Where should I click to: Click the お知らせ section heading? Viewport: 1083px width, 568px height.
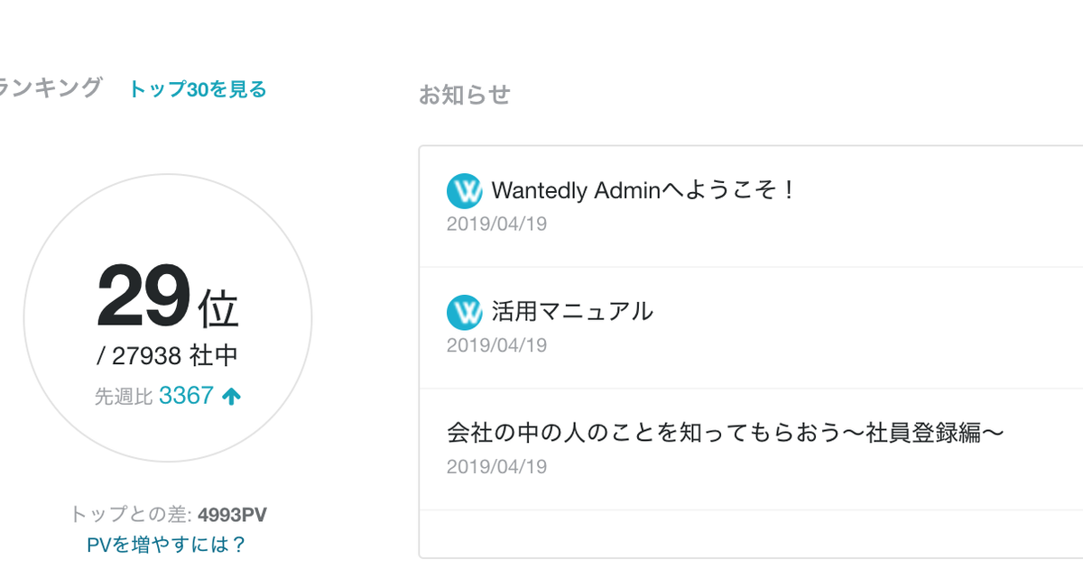pyautogui.click(x=464, y=94)
